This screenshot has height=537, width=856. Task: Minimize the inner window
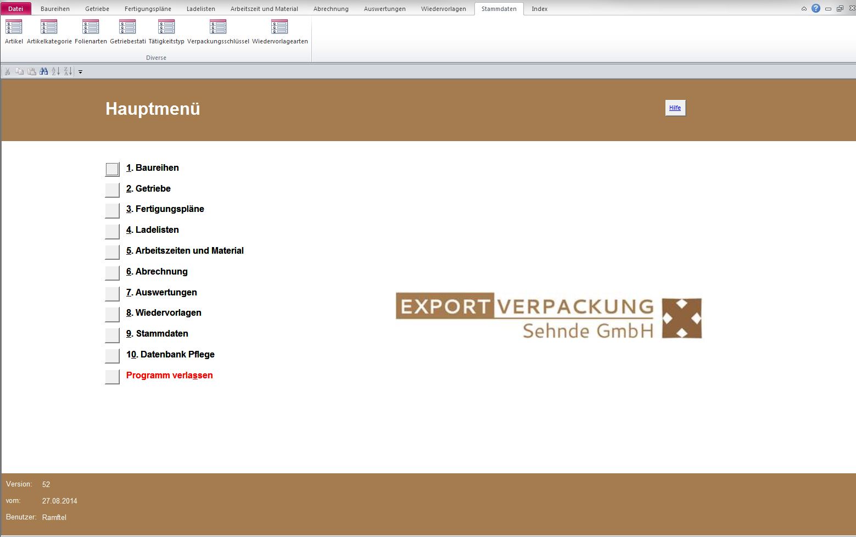(x=828, y=9)
